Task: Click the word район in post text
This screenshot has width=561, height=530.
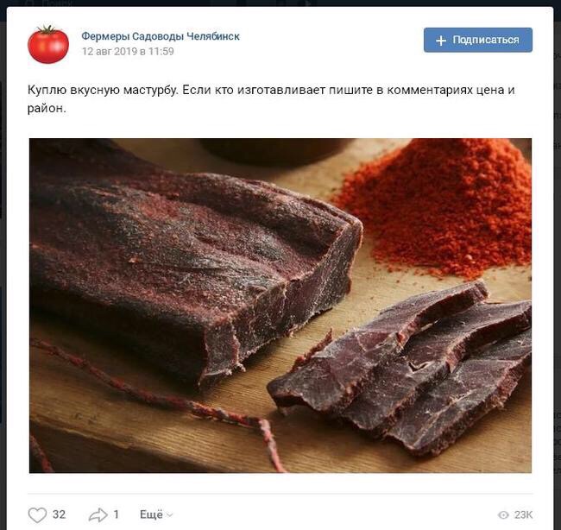Action: (x=46, y=109)
